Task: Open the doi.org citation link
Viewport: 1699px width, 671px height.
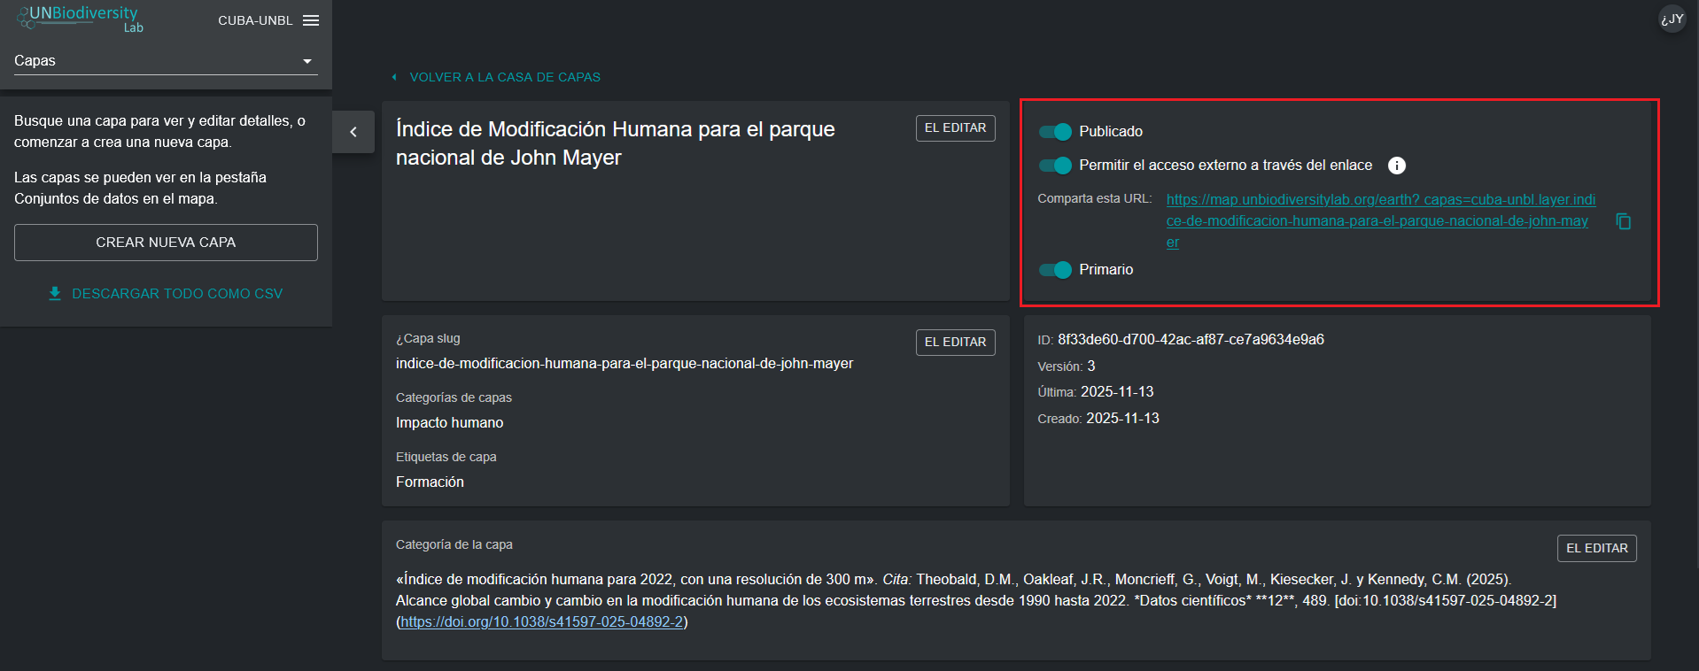Action: tap(541, 621)
